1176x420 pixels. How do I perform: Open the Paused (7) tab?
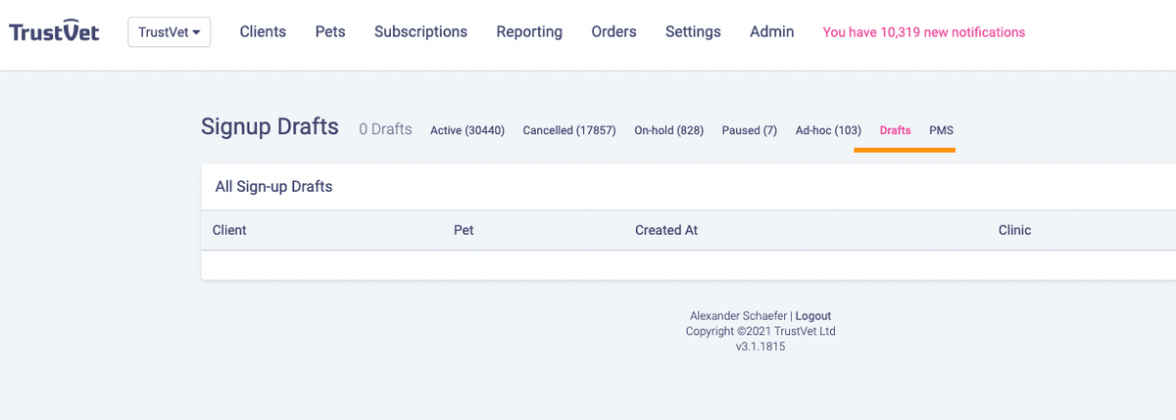[x=750, y=130]
